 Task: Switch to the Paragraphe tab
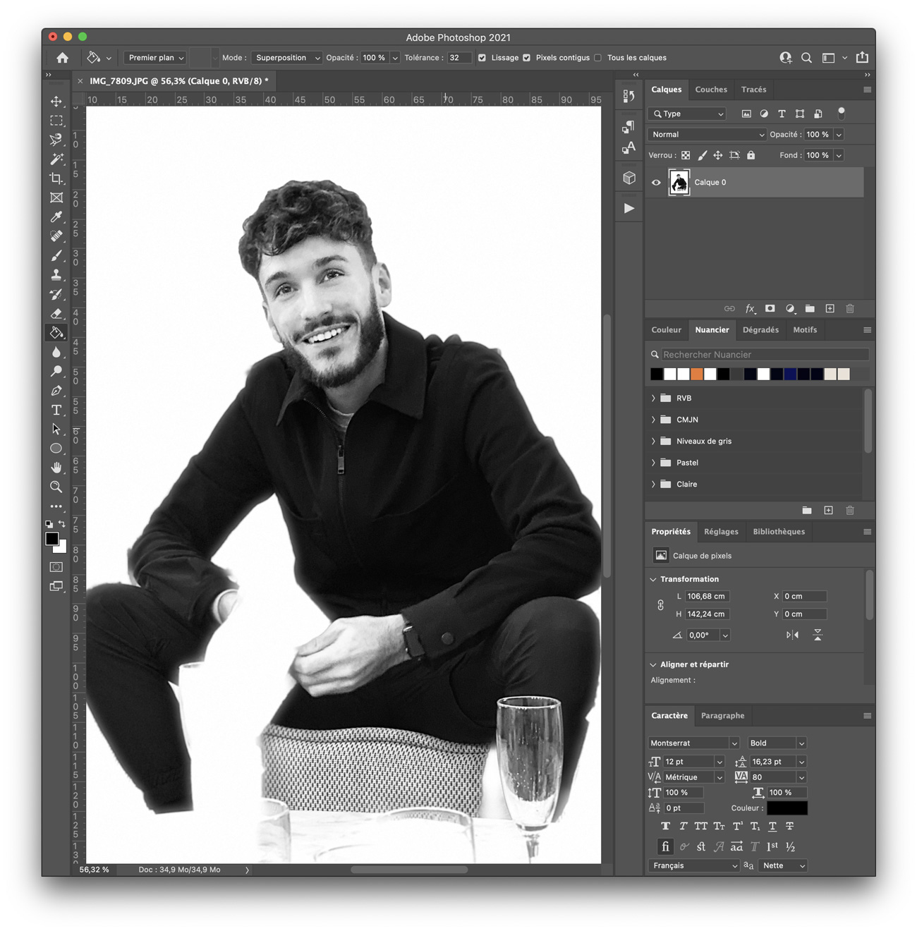click(x=722, y=716)
